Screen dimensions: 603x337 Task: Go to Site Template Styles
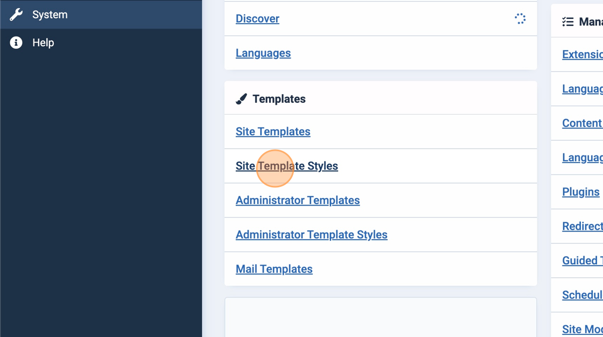[286, 166]
